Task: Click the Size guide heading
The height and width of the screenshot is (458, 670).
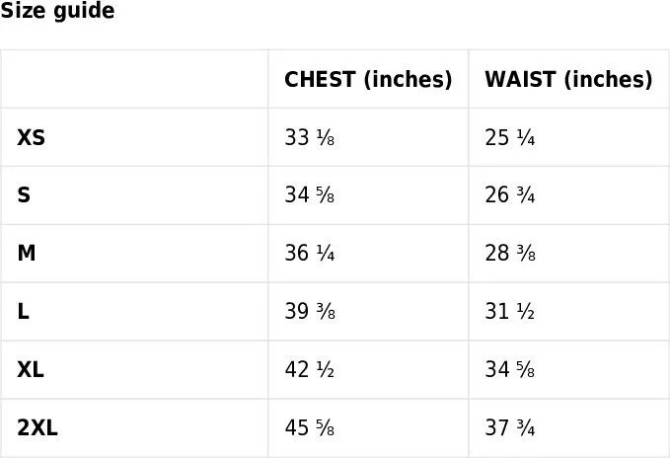Action: click(57, 11)
